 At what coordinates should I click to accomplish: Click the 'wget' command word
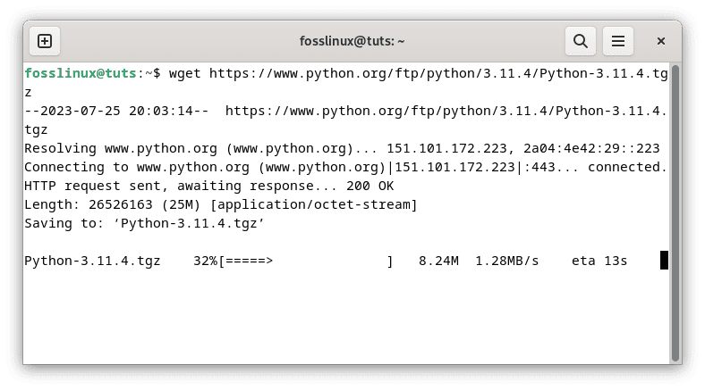pos(183,73)
